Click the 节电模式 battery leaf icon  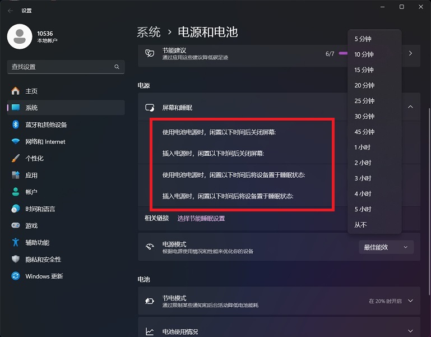click(x=150, y=301)
